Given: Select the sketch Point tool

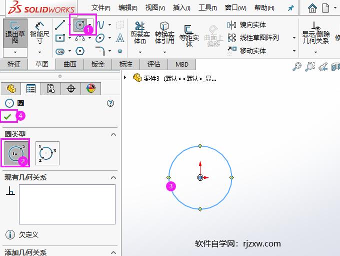Looking at the screenshot, I should 120,51.
